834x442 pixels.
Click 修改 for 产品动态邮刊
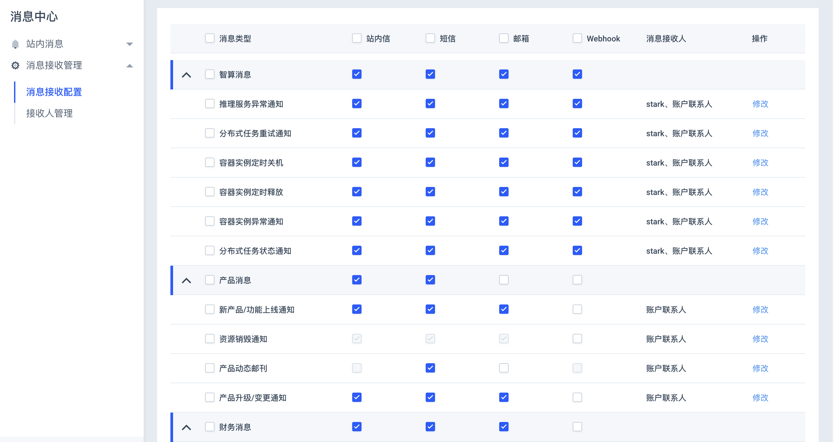760,369
